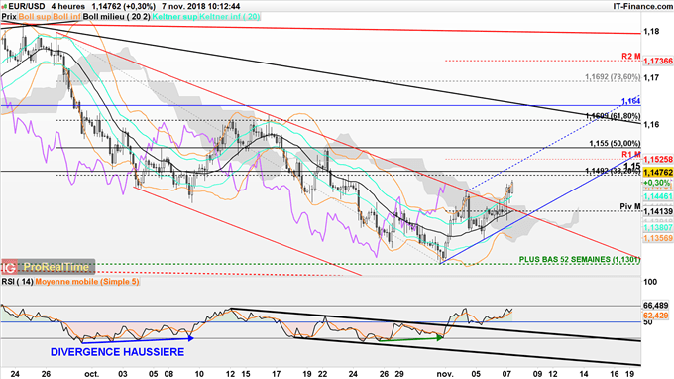Select the 'Prix' legend entry
The width and height of the screenshot is (674, 379).
tap(9, 16)
